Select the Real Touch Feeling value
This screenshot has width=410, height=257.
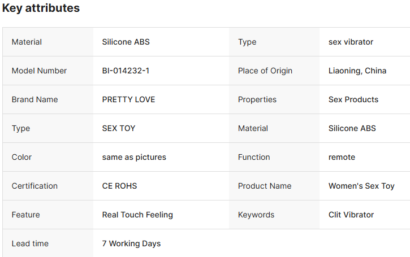click(137, 215)
